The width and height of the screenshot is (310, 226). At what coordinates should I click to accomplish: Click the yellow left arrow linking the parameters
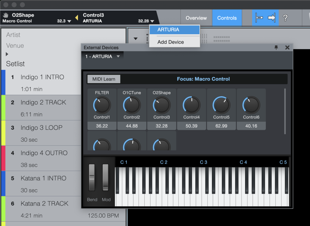click(77, 18)
